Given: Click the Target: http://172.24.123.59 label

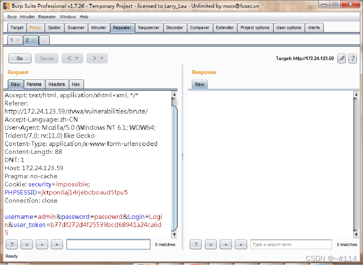Looking at the screenshot, I should (x=305, y=59).
